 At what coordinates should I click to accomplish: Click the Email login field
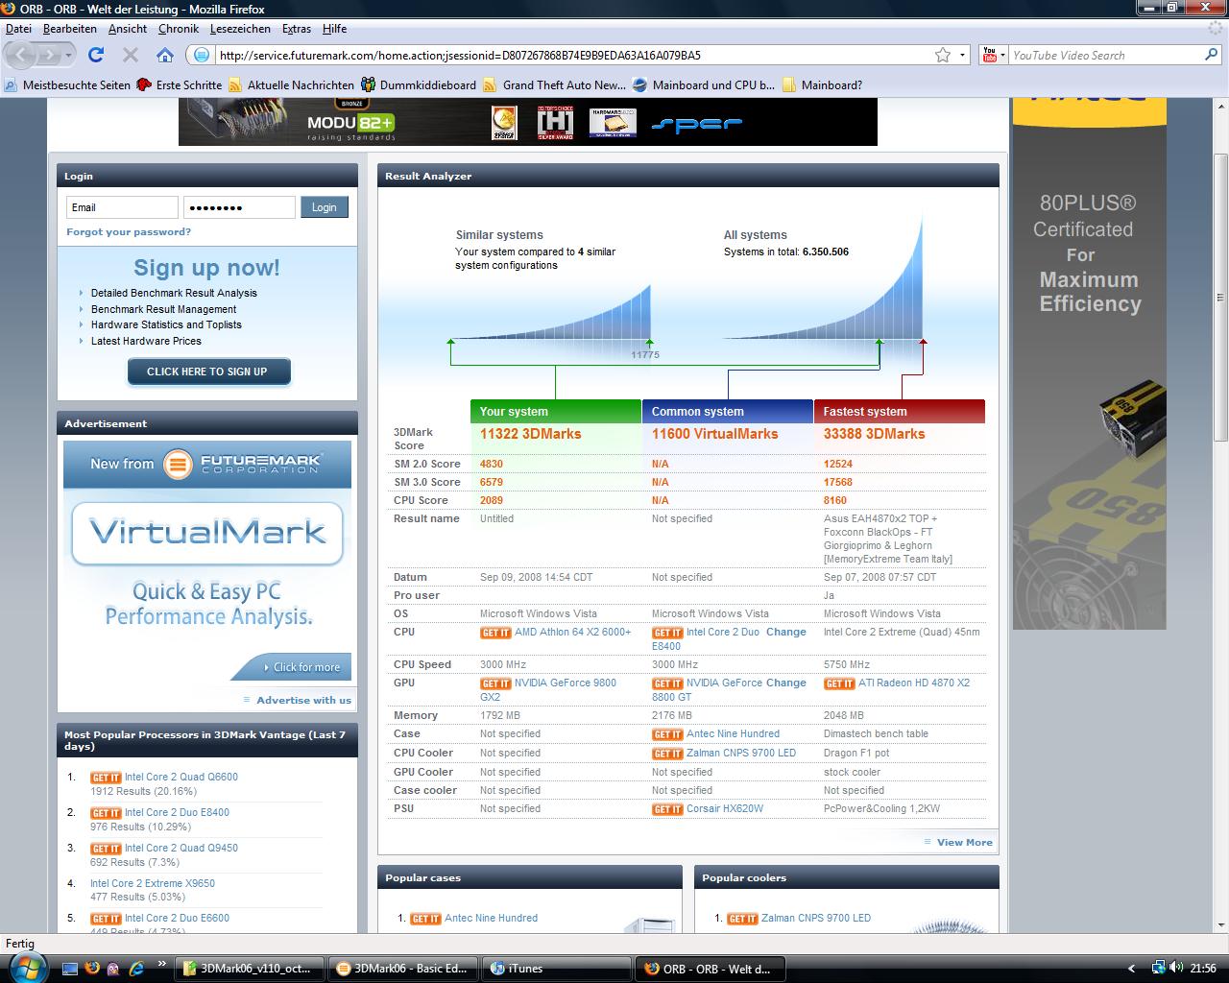[122, 207]
